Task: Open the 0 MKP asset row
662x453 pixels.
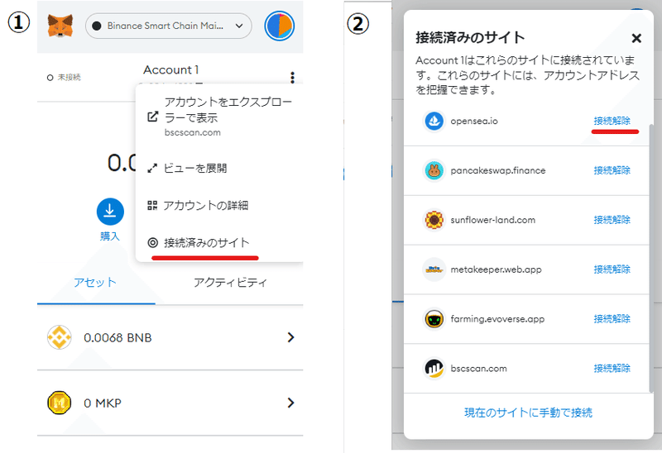Action: 170,403
